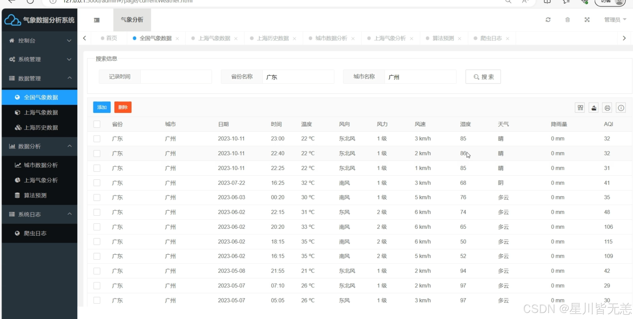Click the table info circle icon

[621, 108]
